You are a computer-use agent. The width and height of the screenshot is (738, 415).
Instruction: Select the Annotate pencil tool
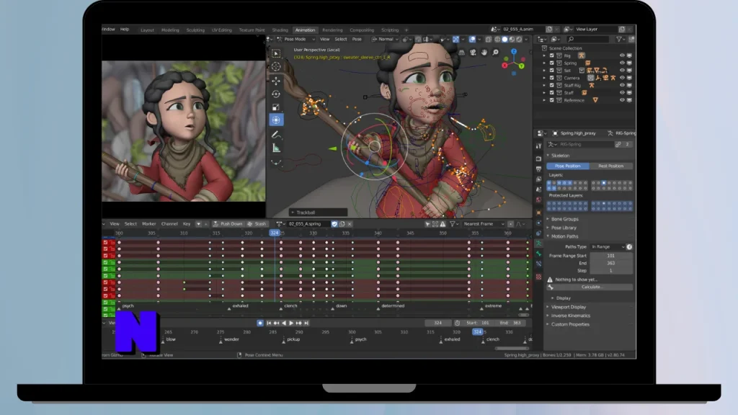pyautogui.click(x=276, y=135)
